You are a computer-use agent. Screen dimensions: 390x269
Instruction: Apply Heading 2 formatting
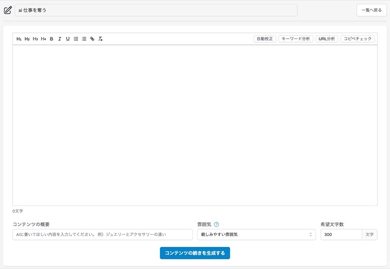(27, 39)
